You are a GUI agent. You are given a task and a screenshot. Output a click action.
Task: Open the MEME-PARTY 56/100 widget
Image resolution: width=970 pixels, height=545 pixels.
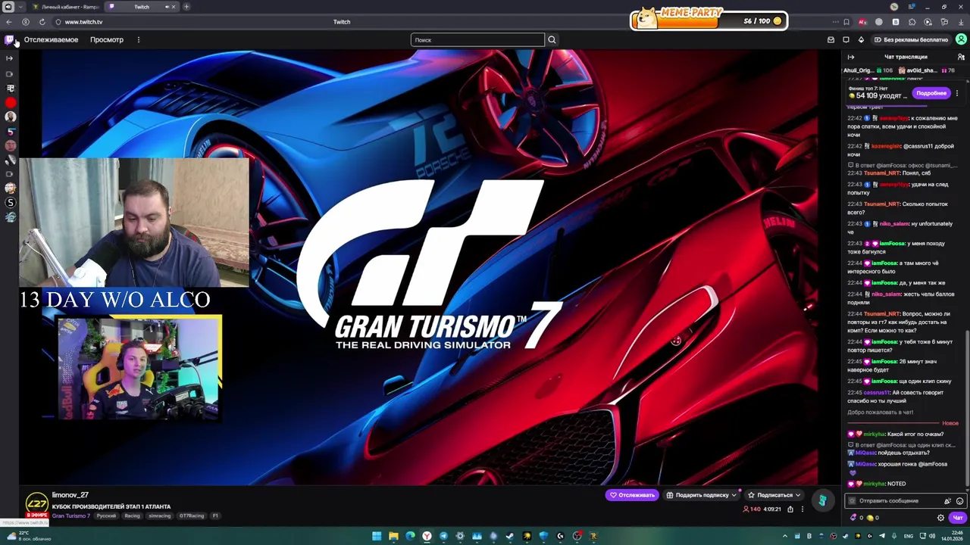coord(709,20)
